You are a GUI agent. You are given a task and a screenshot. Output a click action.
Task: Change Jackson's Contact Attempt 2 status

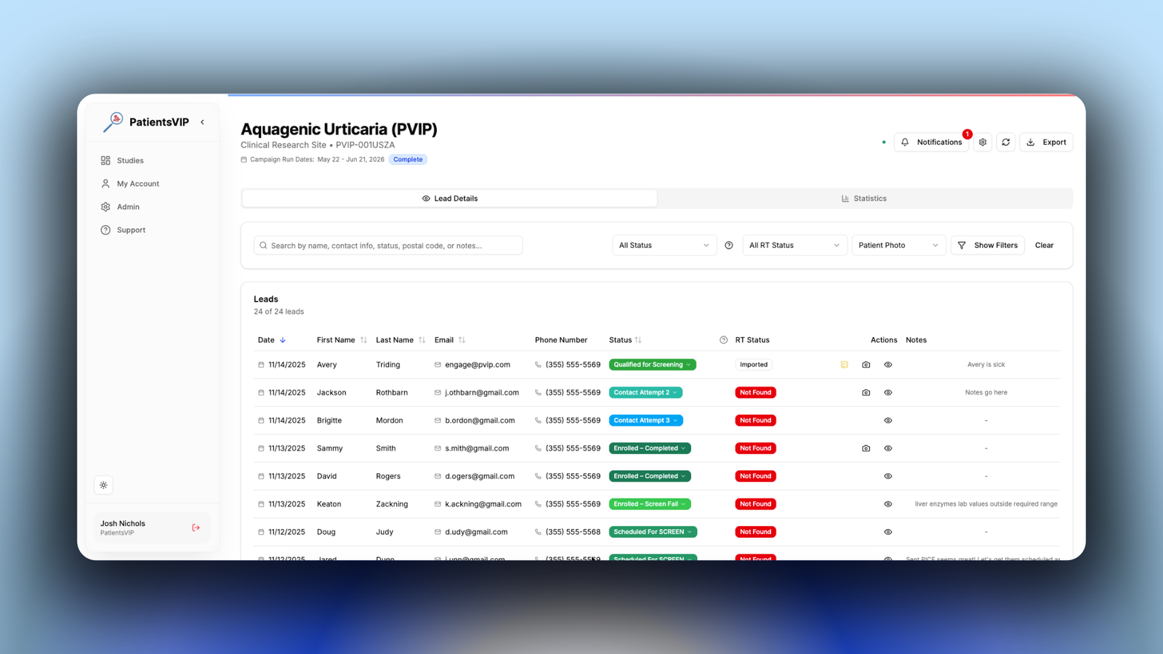click(645, 392)
